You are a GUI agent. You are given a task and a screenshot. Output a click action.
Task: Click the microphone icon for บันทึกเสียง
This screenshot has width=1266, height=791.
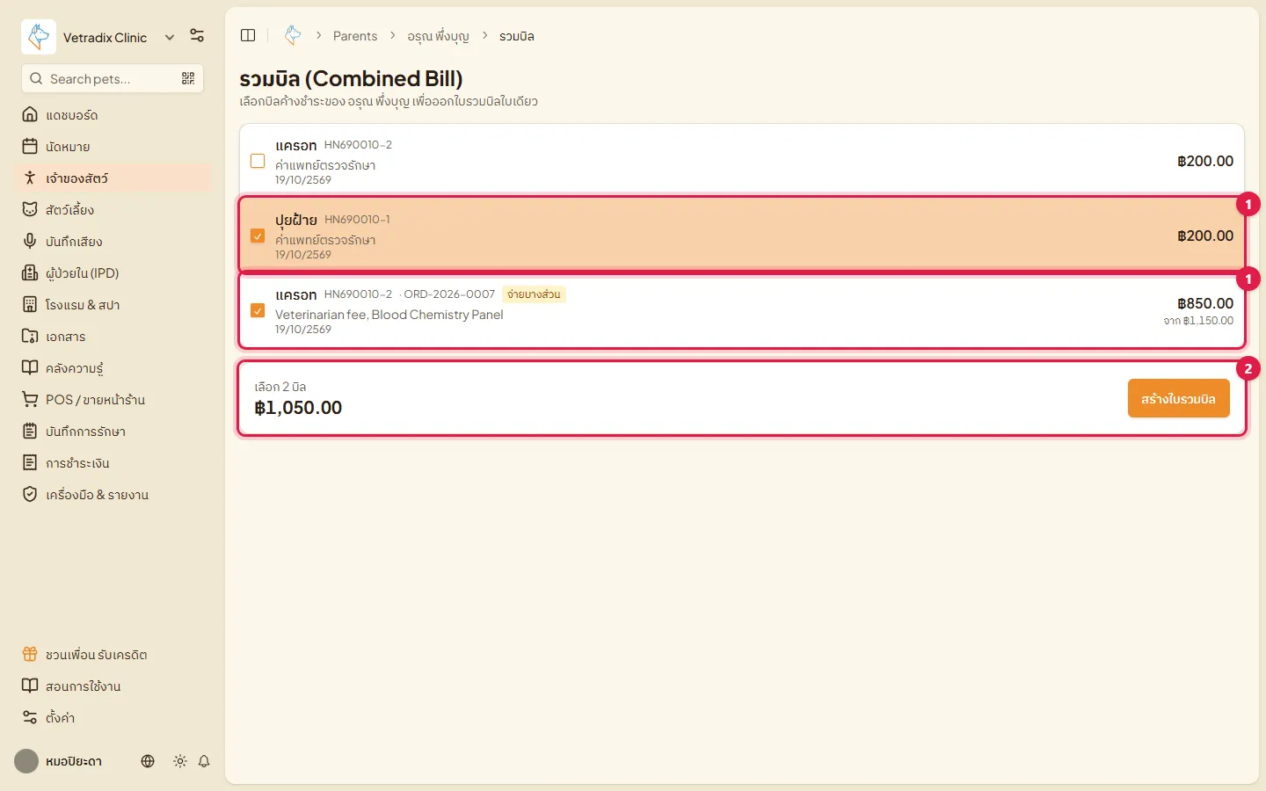[30, 242]
